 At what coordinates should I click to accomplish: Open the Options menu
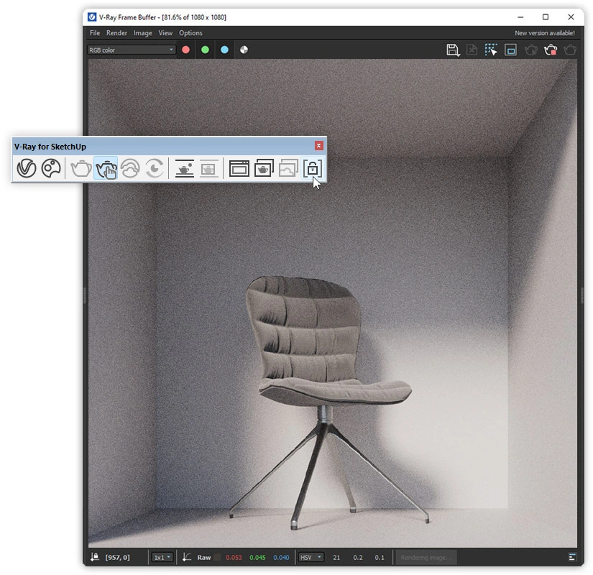point(190,32)
